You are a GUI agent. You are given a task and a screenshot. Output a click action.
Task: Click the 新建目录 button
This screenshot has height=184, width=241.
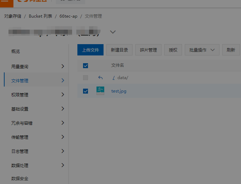click(119, 50)
